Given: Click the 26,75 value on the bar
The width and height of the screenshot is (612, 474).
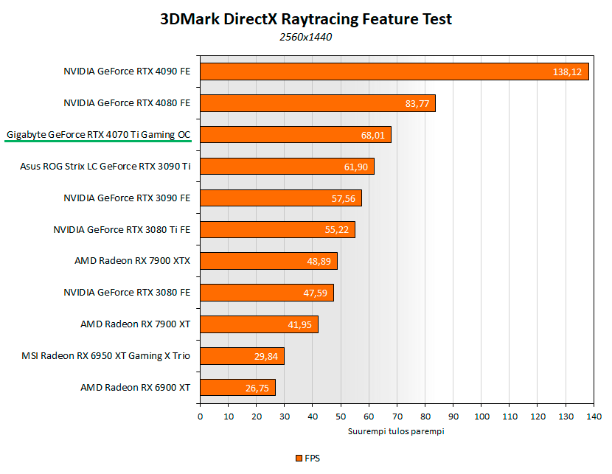Looking at the screenshot, I should tap(257, 388).
